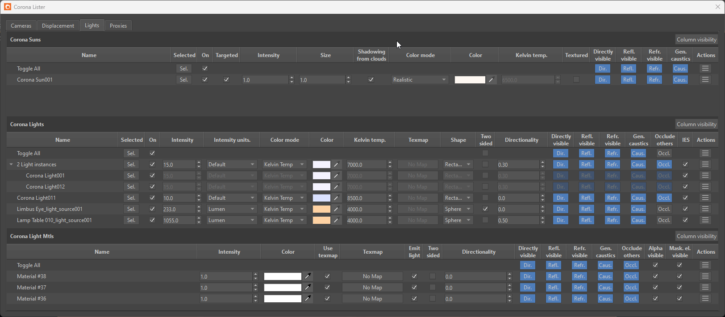Open Intensity units dropdown for 2 Light instances
The width and height of the screenshot is (725, 317).
click(x=231, y=165)
